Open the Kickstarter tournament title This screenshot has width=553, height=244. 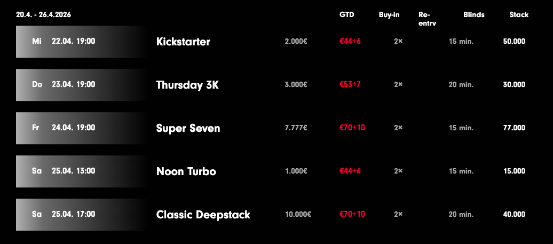coord(183,42)
